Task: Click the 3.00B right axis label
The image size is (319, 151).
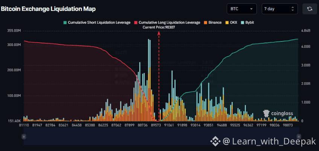Action: coord(305,65)
